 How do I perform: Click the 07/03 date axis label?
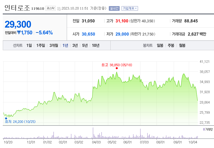(144, 142)
